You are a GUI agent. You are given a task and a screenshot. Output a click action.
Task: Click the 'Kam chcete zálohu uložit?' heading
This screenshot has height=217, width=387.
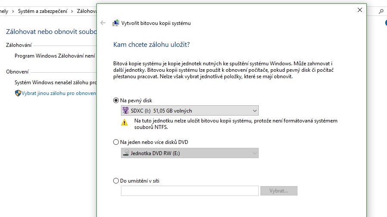[151, 45]
